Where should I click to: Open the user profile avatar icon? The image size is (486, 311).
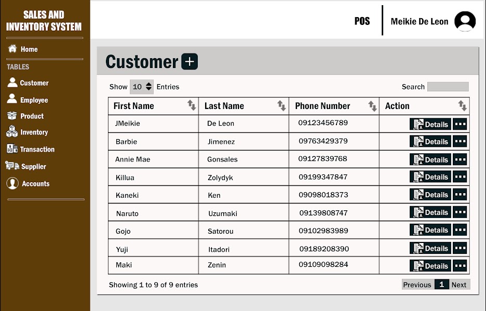pyautogui.click(x=465, y=21)
